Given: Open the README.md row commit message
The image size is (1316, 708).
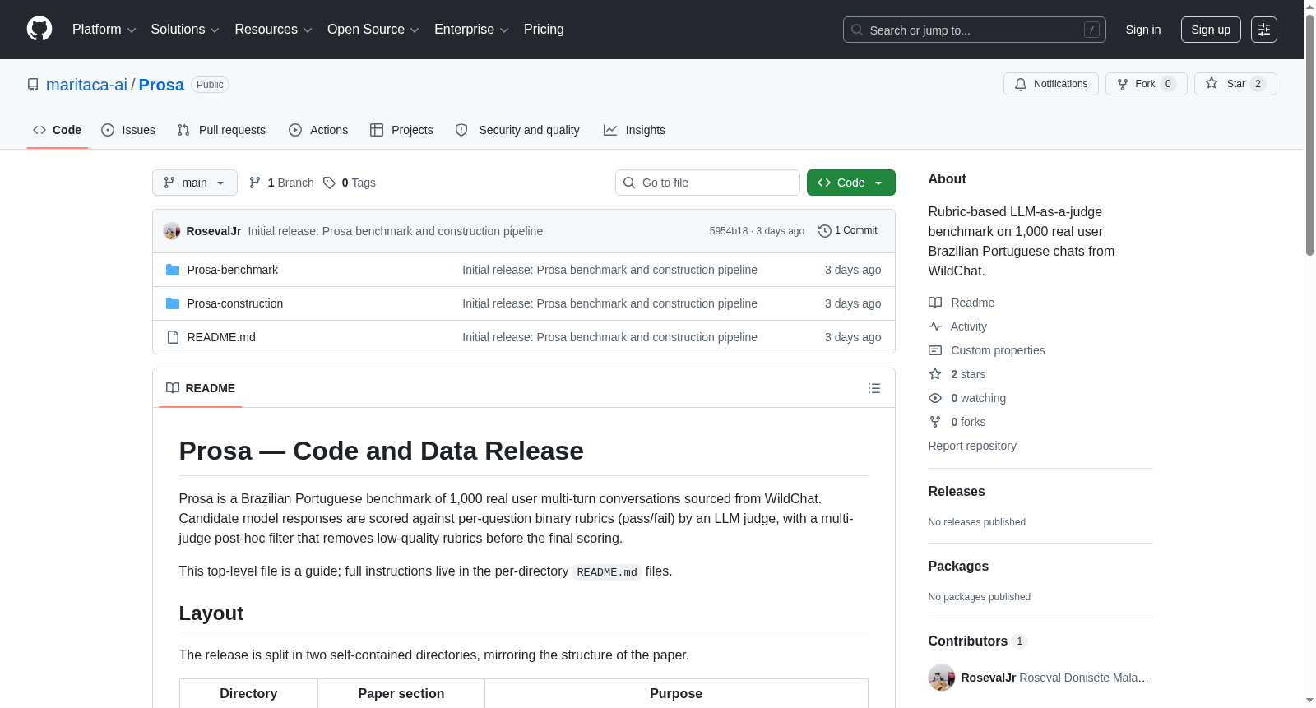Looking at the screenshot, I should click(x=609, y=337).
